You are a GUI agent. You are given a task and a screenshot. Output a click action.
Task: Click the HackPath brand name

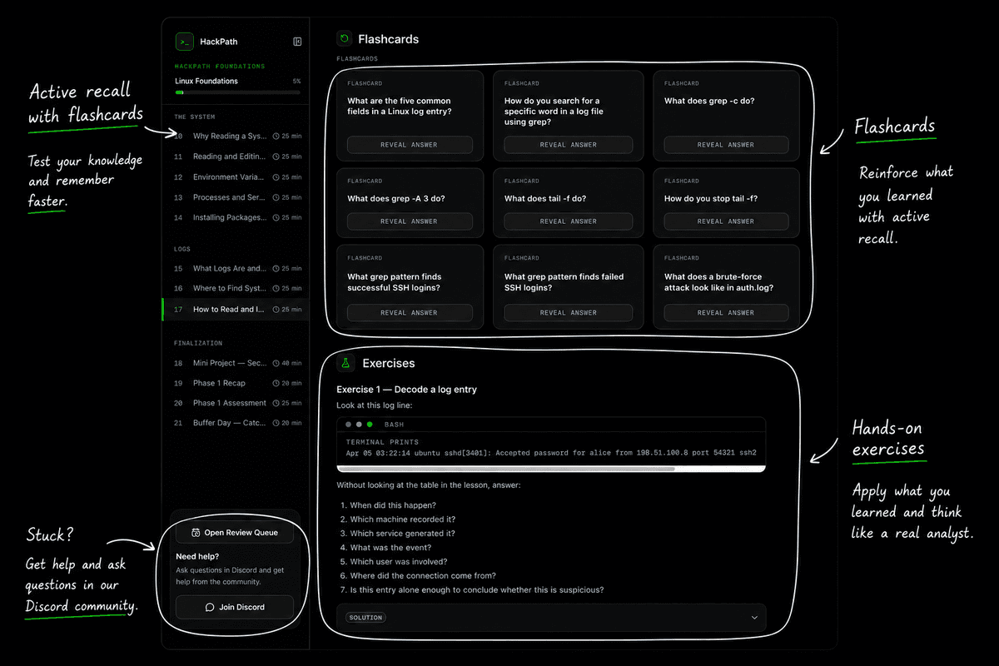pos(219,42)
